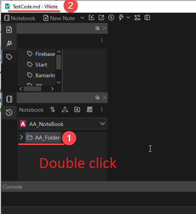Click the Export toolbar icon
The image size is (196, 214).
click(101, 17)
